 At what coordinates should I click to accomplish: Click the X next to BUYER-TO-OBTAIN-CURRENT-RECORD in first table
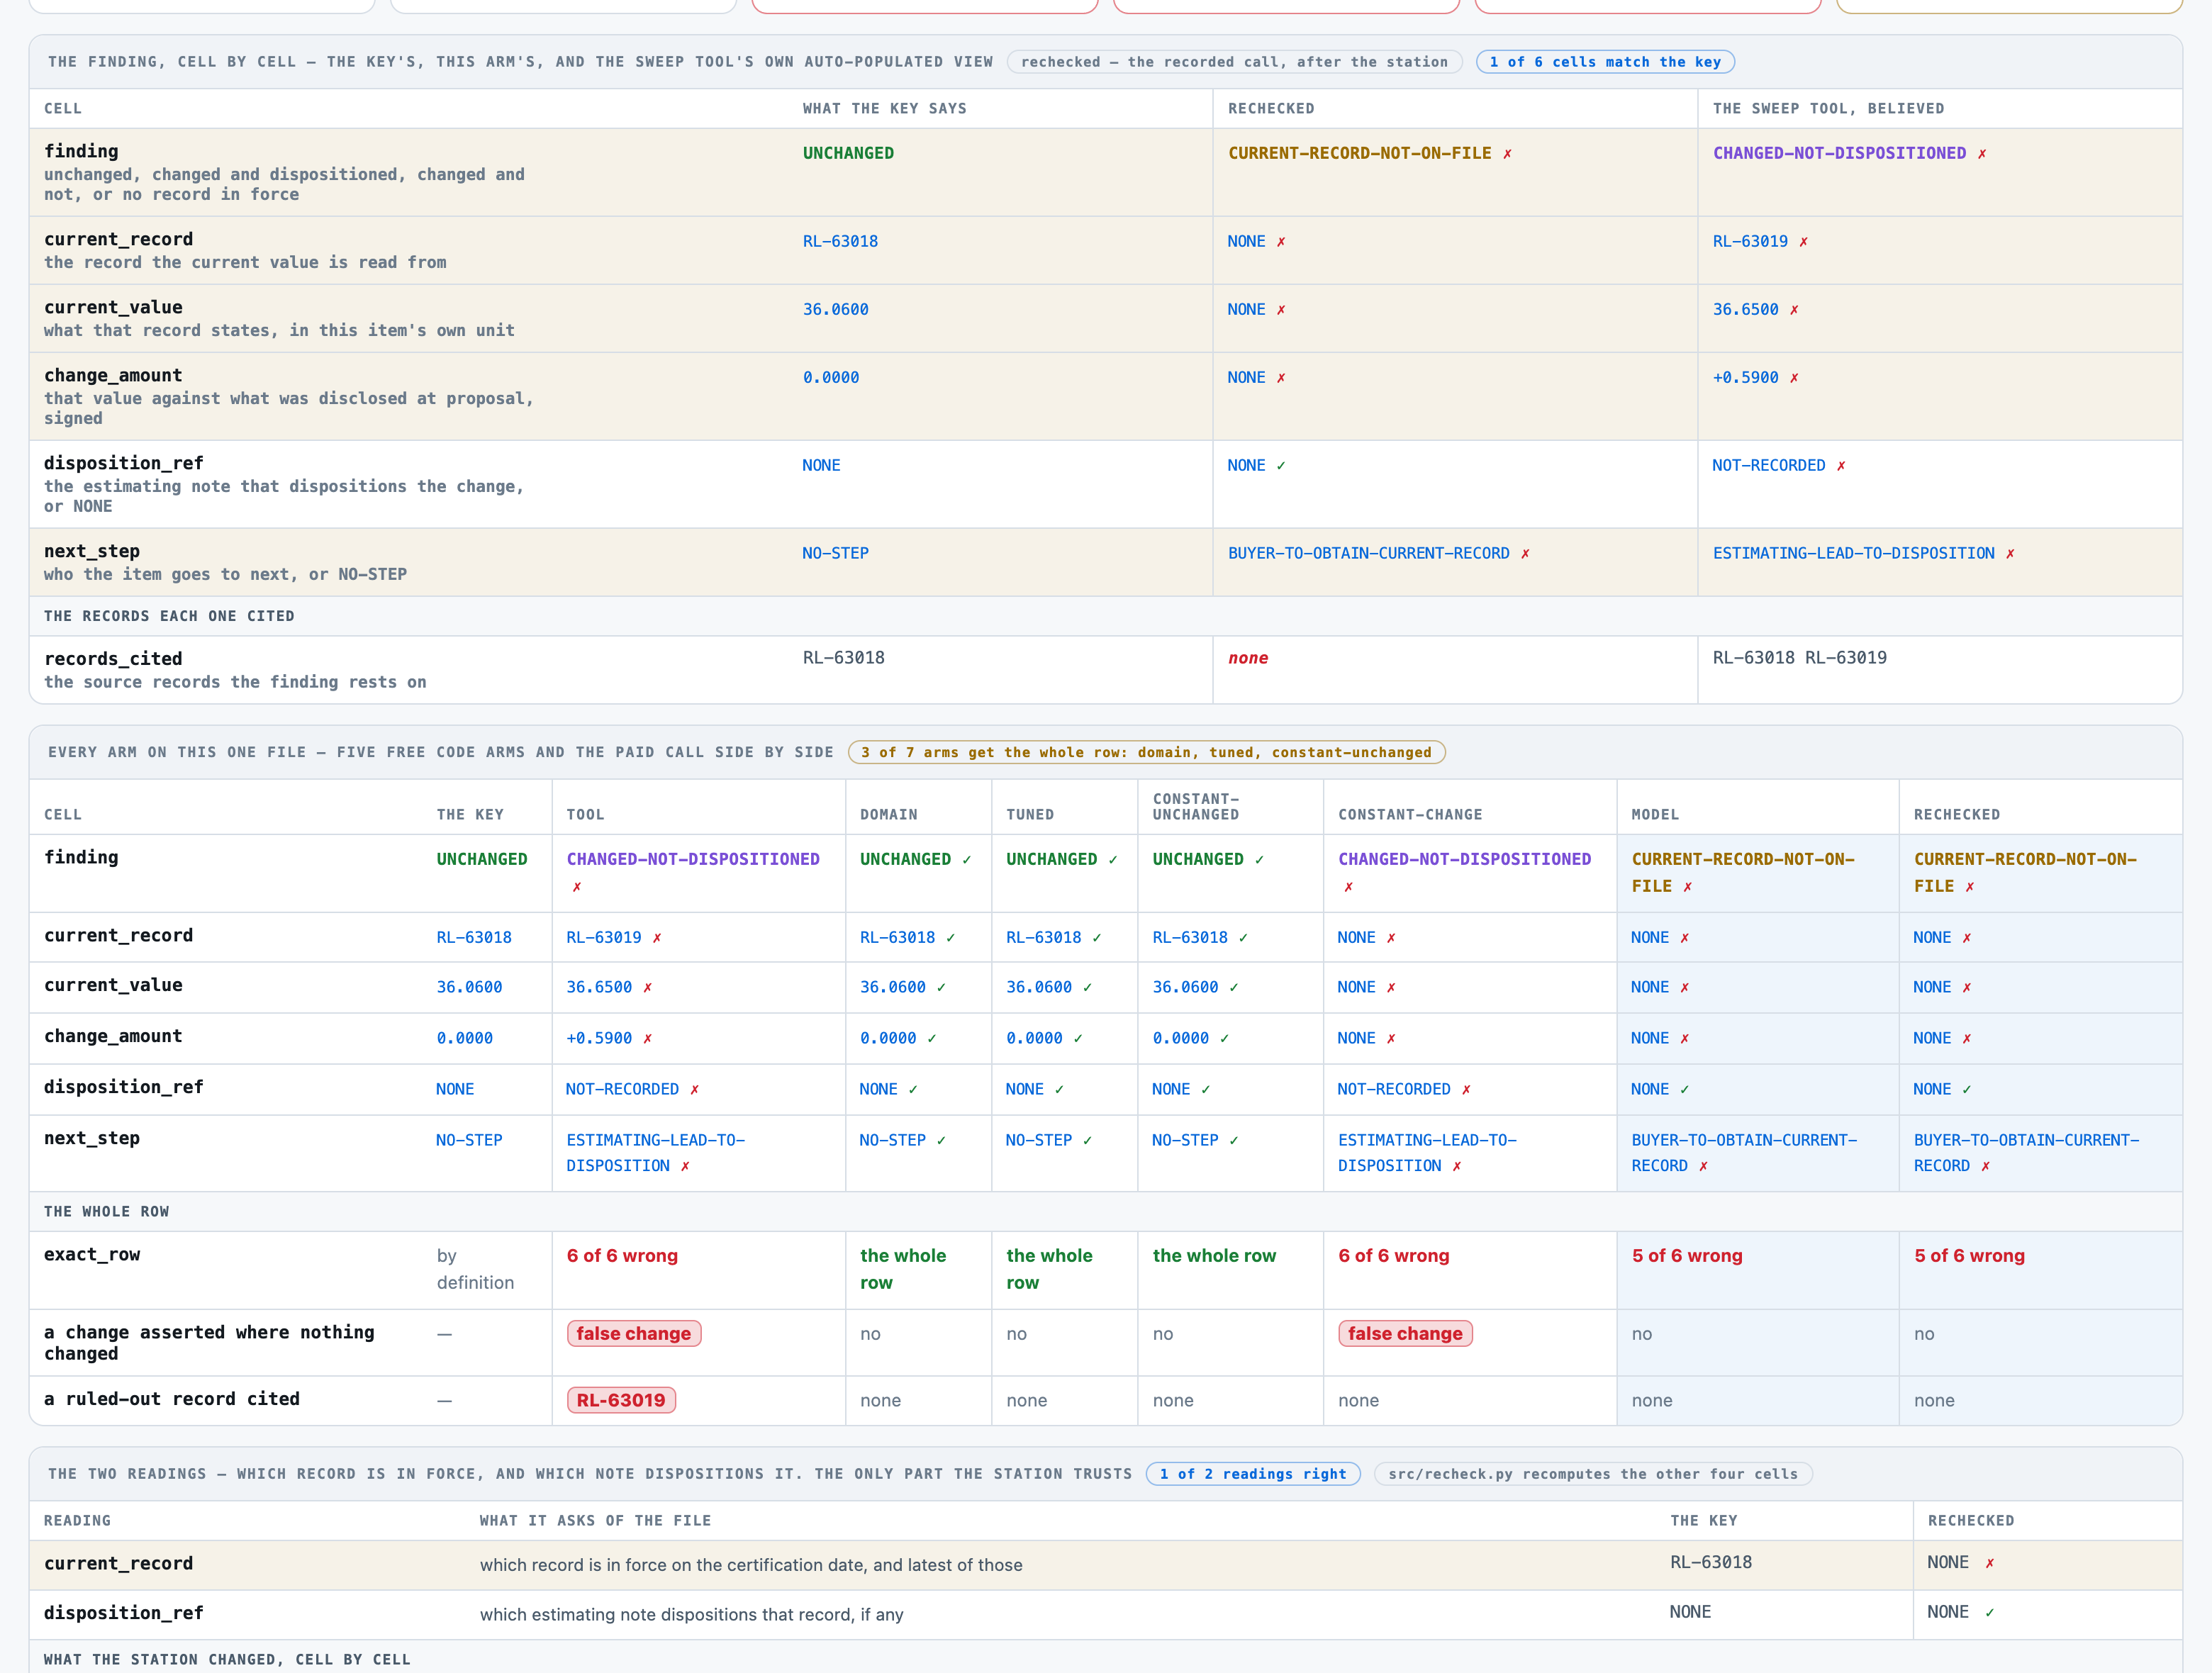1525,554
